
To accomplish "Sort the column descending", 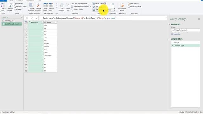I will (56, 7).
